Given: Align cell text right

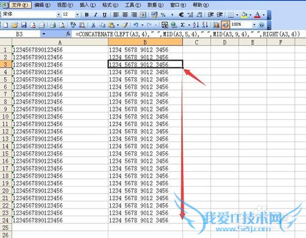Looking at the screenshot, I should pos(134,15).
